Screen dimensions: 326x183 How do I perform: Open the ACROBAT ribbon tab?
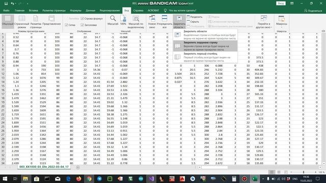tap(153, 10)
